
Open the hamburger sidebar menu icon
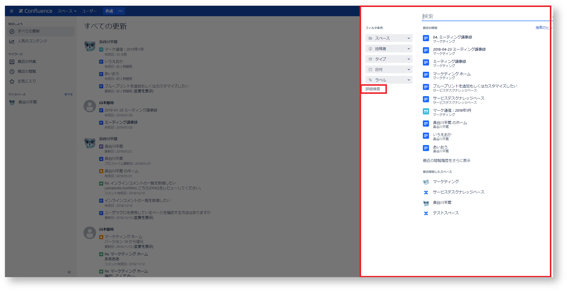12,11
